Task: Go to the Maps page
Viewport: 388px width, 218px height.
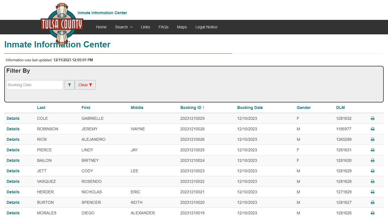Action: tap(182, 27)
